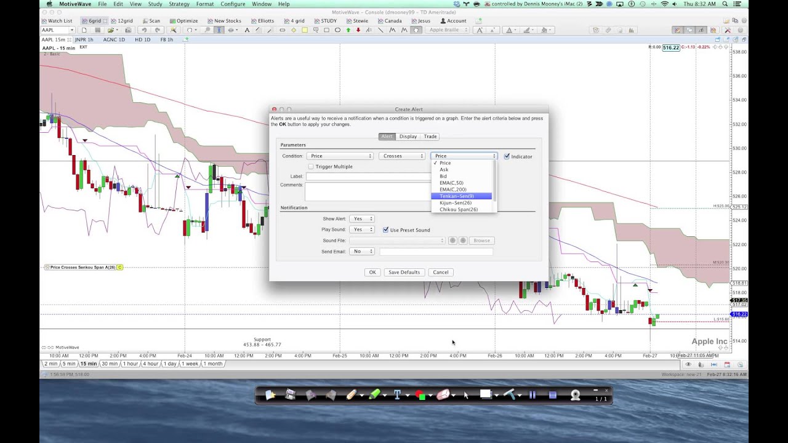Open the Send Email No dropdown

point(362,251)
